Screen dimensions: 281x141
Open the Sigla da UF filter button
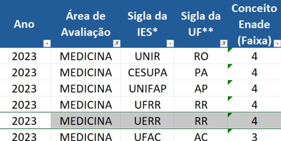pyautogui.click(x=224, y=44)
